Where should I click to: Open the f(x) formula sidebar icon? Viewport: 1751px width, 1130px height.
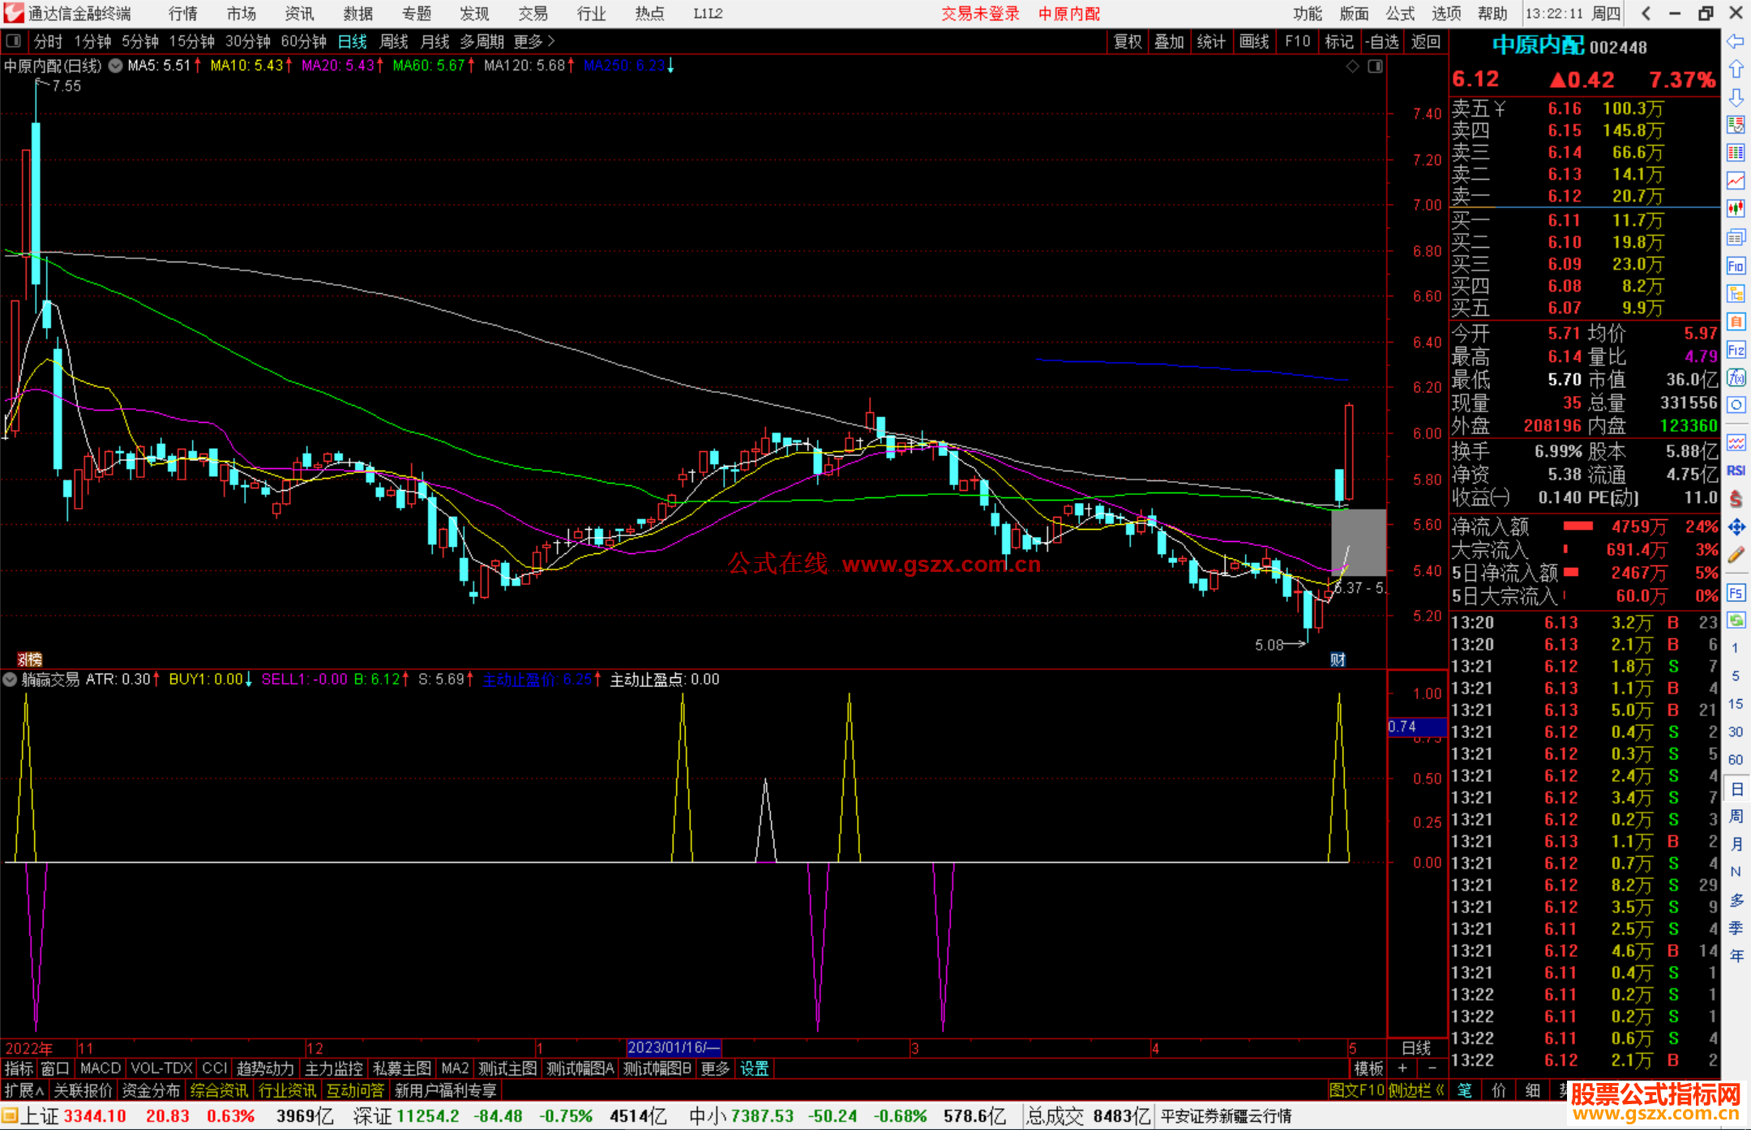[1736, 377]
